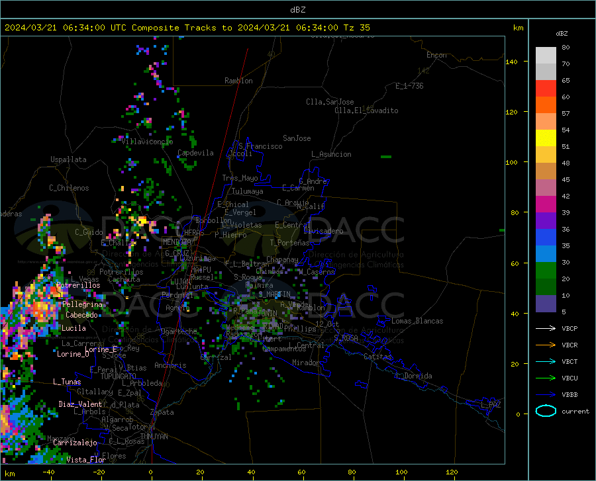Select the slate 5 dBZ color swatch

pyautogui.click(x=546, y=304)
